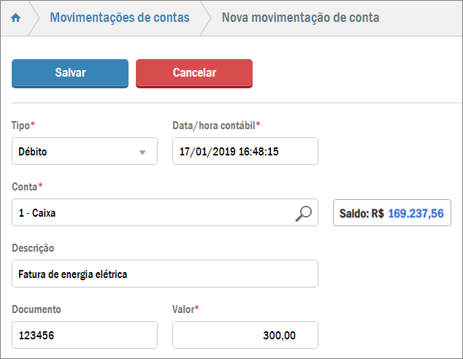Click the Documento field label
Viewport: 463px width, 359px height.
click(37, 309)
